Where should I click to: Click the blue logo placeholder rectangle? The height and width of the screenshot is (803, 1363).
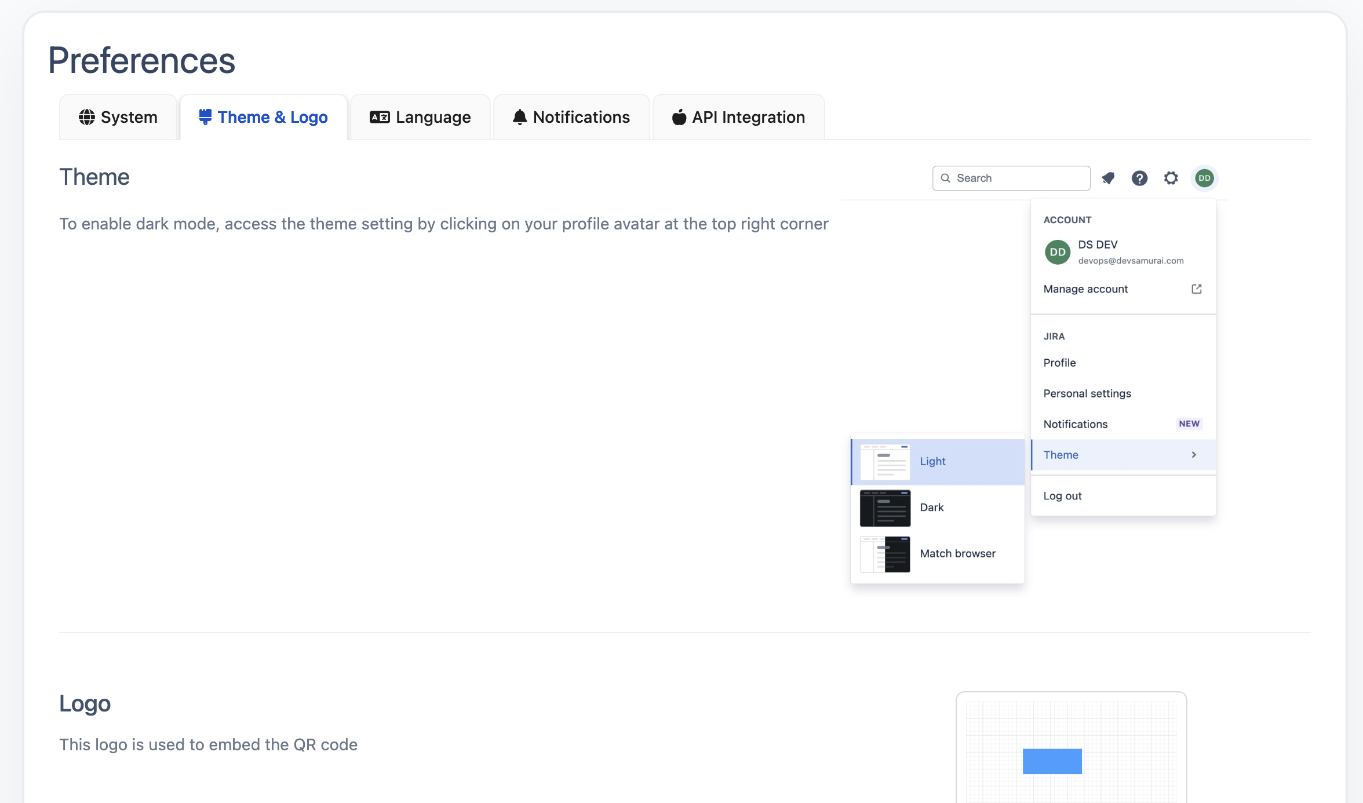(1052, 761)
